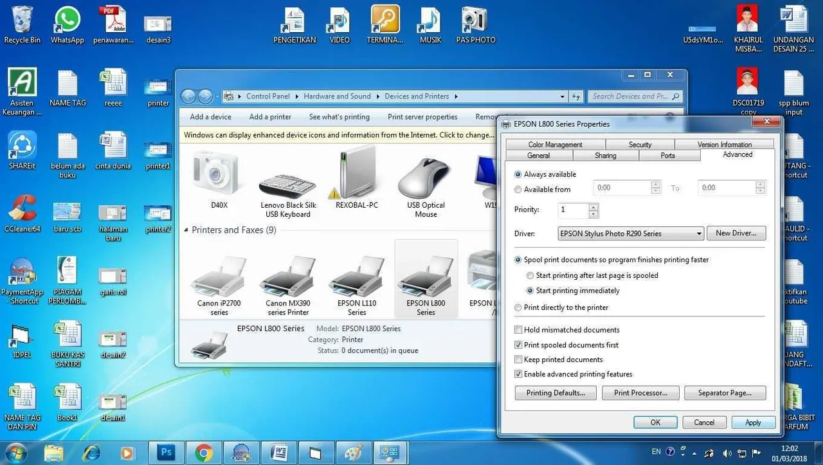This screenshot has height=465, width=823.
Task: Select the EPSON L110 Series printer
Action: pos(357,286)
